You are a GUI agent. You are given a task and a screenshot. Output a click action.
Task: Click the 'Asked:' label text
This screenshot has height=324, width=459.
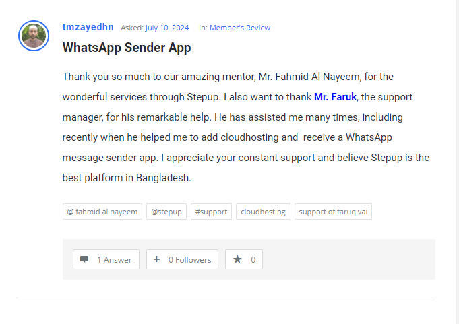click(131, 28)
